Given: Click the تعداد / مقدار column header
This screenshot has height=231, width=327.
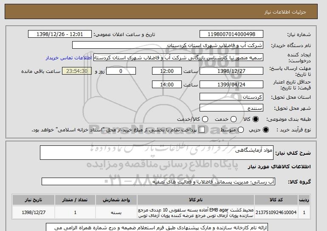Looking at the screenshot, I should click(75, 200).
